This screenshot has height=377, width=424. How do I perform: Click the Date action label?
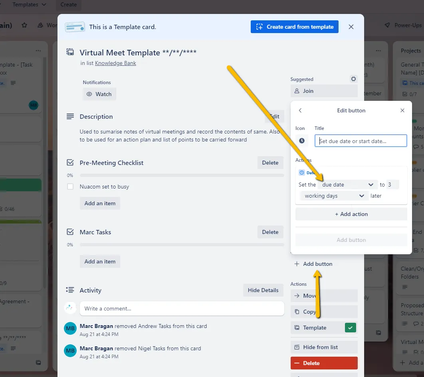[x=310, y=173]
